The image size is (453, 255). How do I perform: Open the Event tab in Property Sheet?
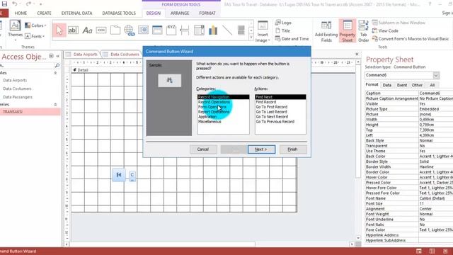pos(402,85)
